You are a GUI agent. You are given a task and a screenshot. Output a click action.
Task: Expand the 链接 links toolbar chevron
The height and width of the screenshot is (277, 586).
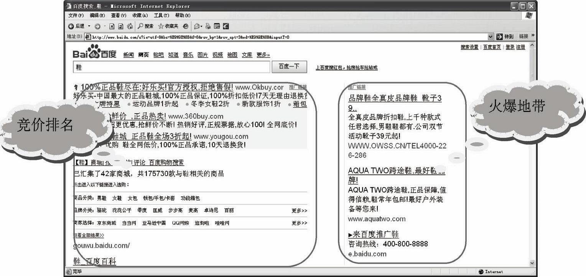tap(533, 36)
